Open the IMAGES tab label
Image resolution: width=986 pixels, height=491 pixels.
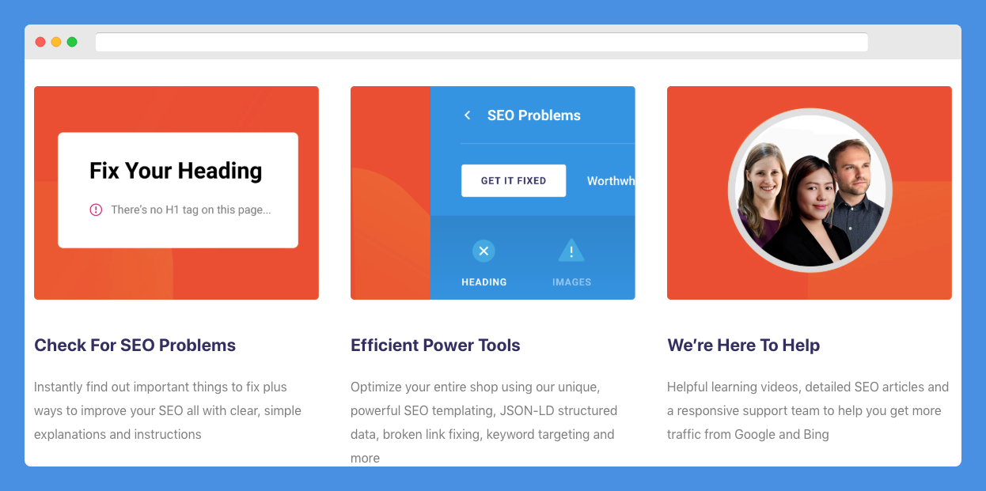[571, 282]
